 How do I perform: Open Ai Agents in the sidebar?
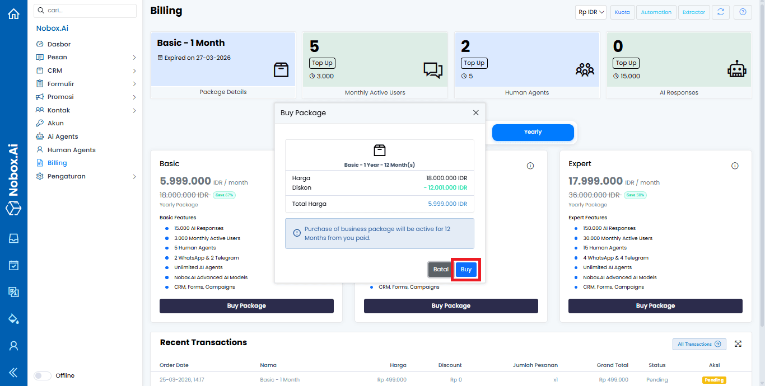pyautogui.click(x=63, y=136)
